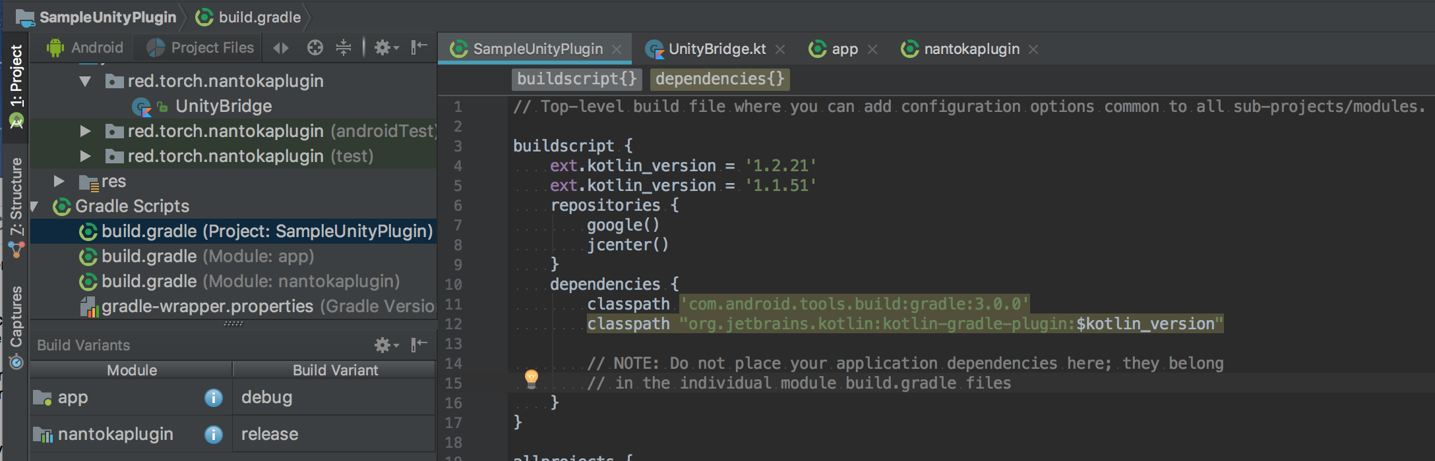Click the Gradle Scripts icon

62,207
